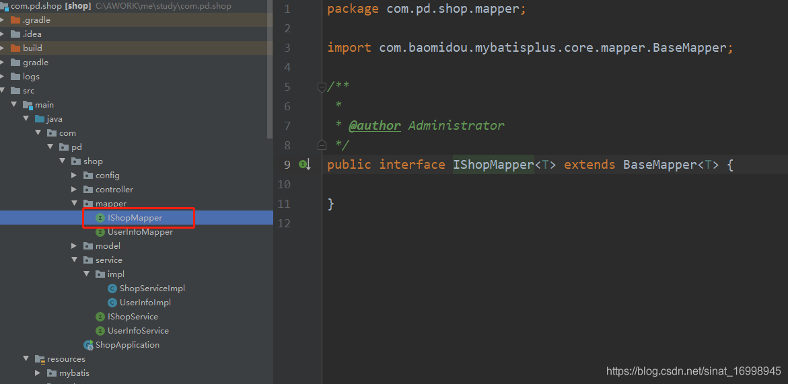788x384 pixels.
Task: Click the java source root icon
Action: (x=40, y=119)
